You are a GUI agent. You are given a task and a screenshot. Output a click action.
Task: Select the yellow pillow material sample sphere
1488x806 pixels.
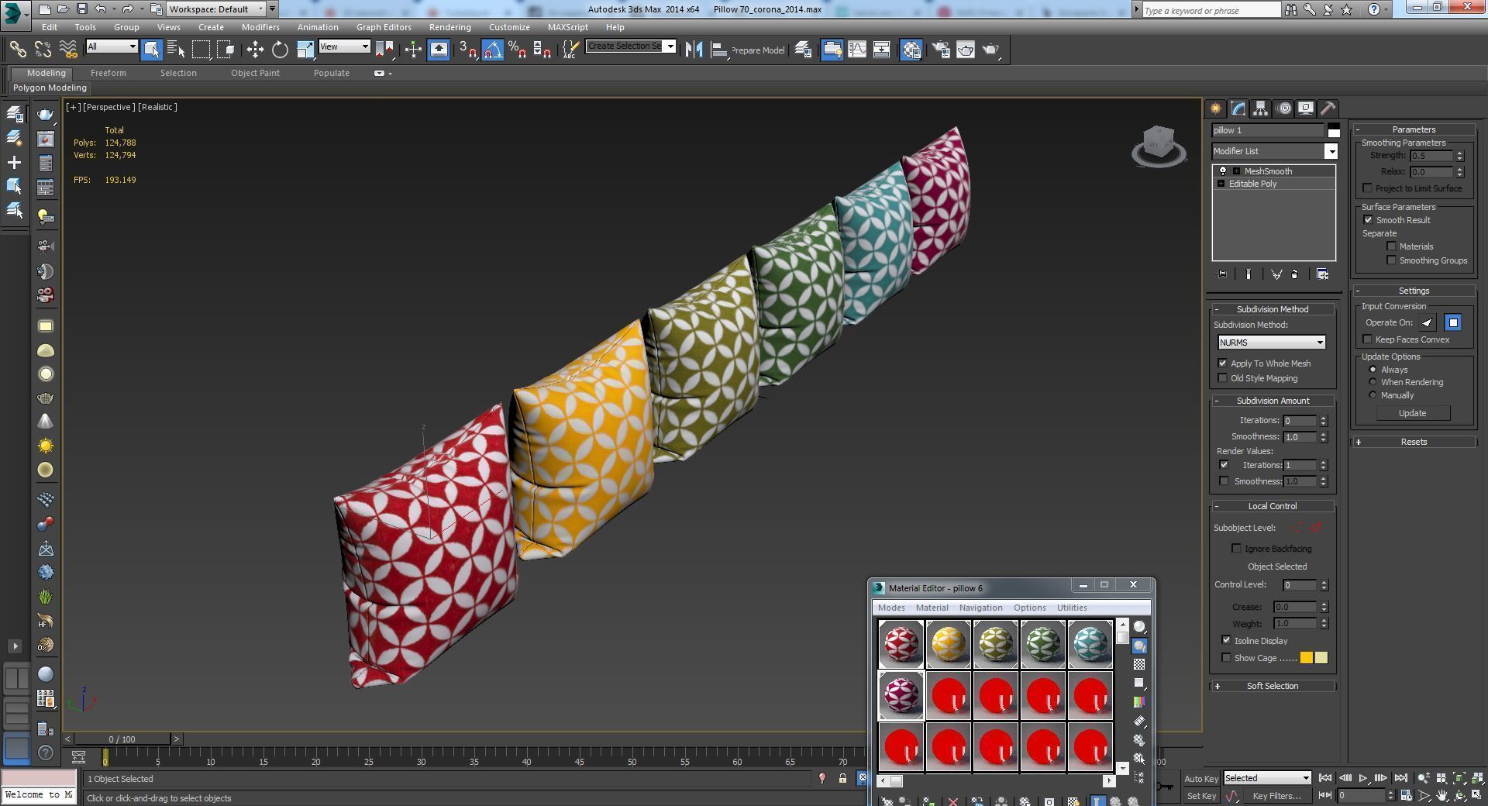[x=948, y=644]
